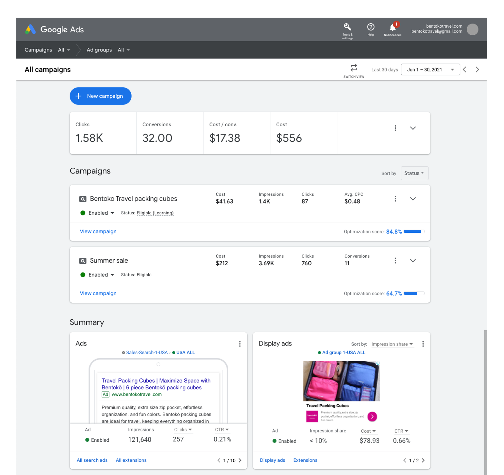Image resolution: width=504 pixels, height=475 pixels.
Task: Select the Clicks 1.58K metric tile
Action: pyautogui.click(x=103, y=133)
